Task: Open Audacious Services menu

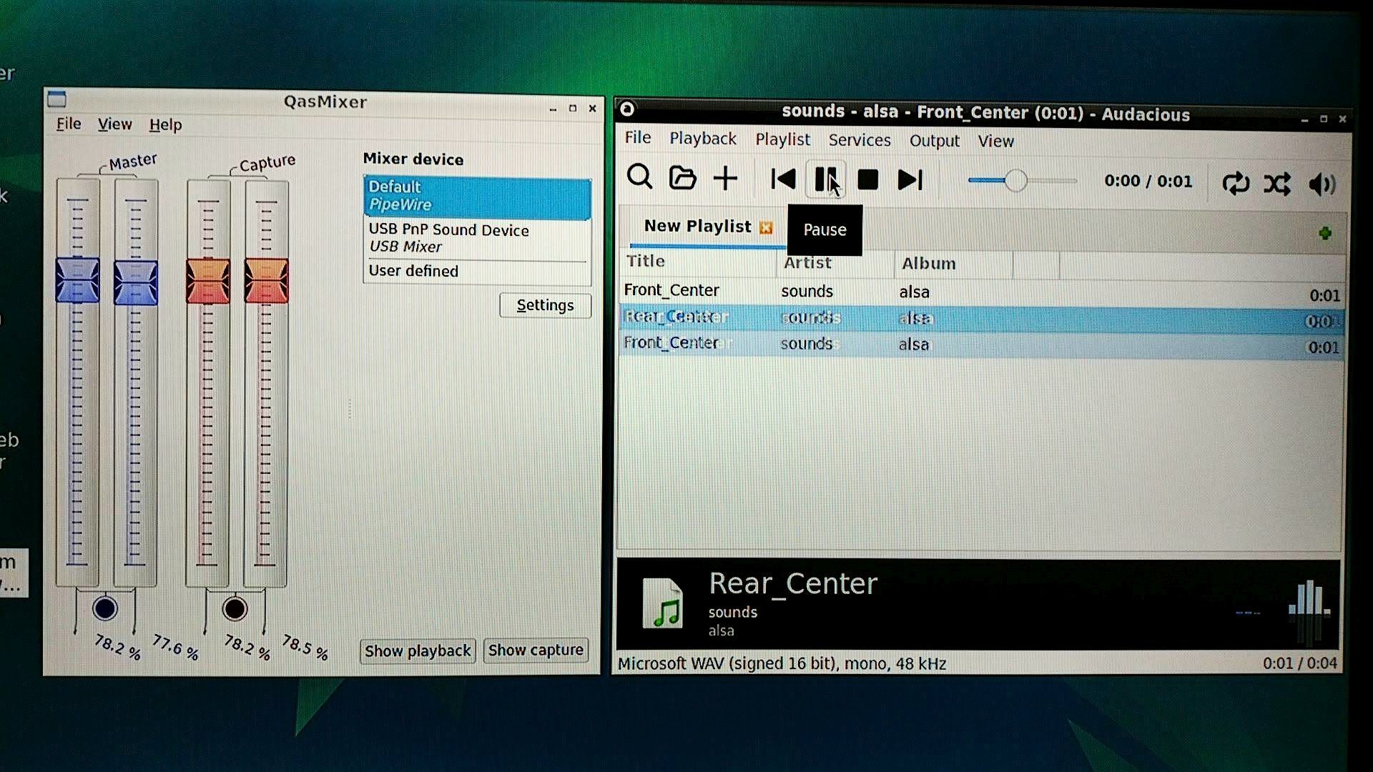Action: tap(860, 140)
